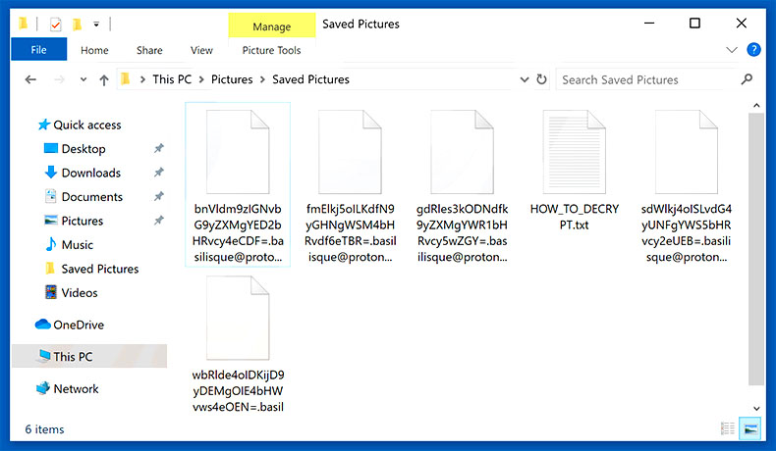Open Customize Quick Access Toolbar dropdown
Image resolution: width=776 pixels, height=451 pixels.
[96, 24]
